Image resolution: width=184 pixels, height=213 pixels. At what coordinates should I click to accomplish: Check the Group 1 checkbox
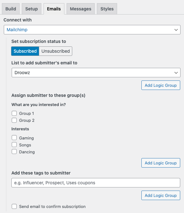14,113
